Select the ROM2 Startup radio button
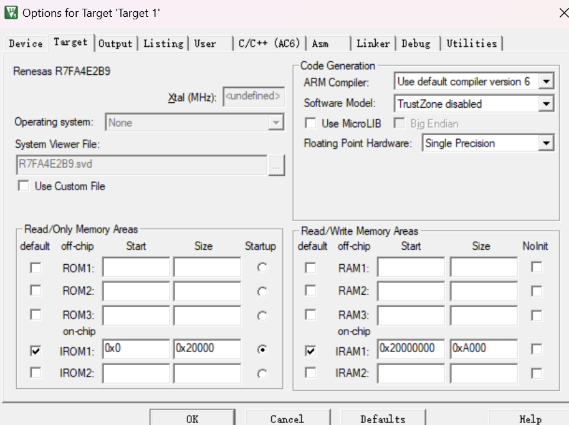Viewport: 569px width, 425px height. pos(262,292)
